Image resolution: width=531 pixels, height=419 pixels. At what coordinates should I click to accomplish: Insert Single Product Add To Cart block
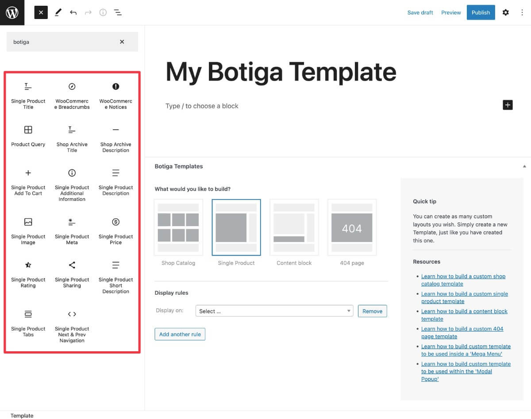pyautogui.click(x=28, y=182)
